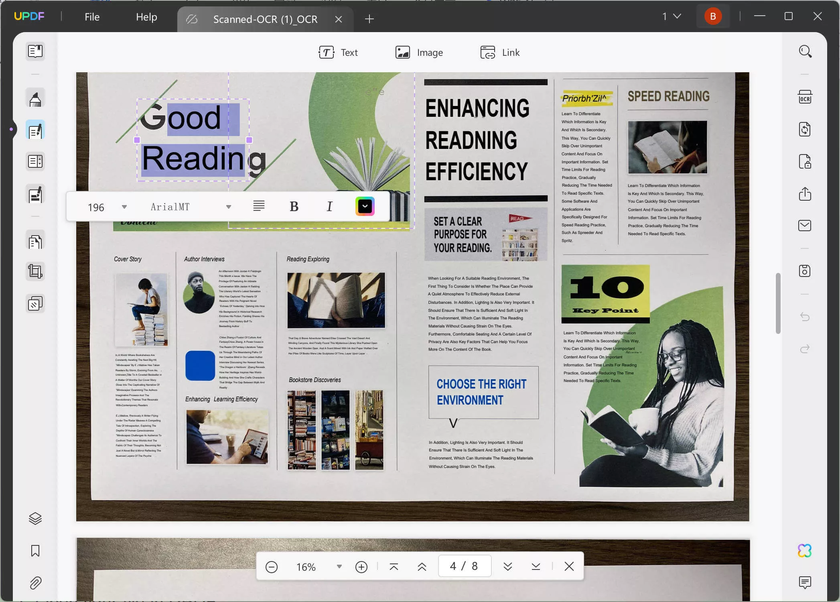
Task: Open the File menu
Action: point(92,17)
